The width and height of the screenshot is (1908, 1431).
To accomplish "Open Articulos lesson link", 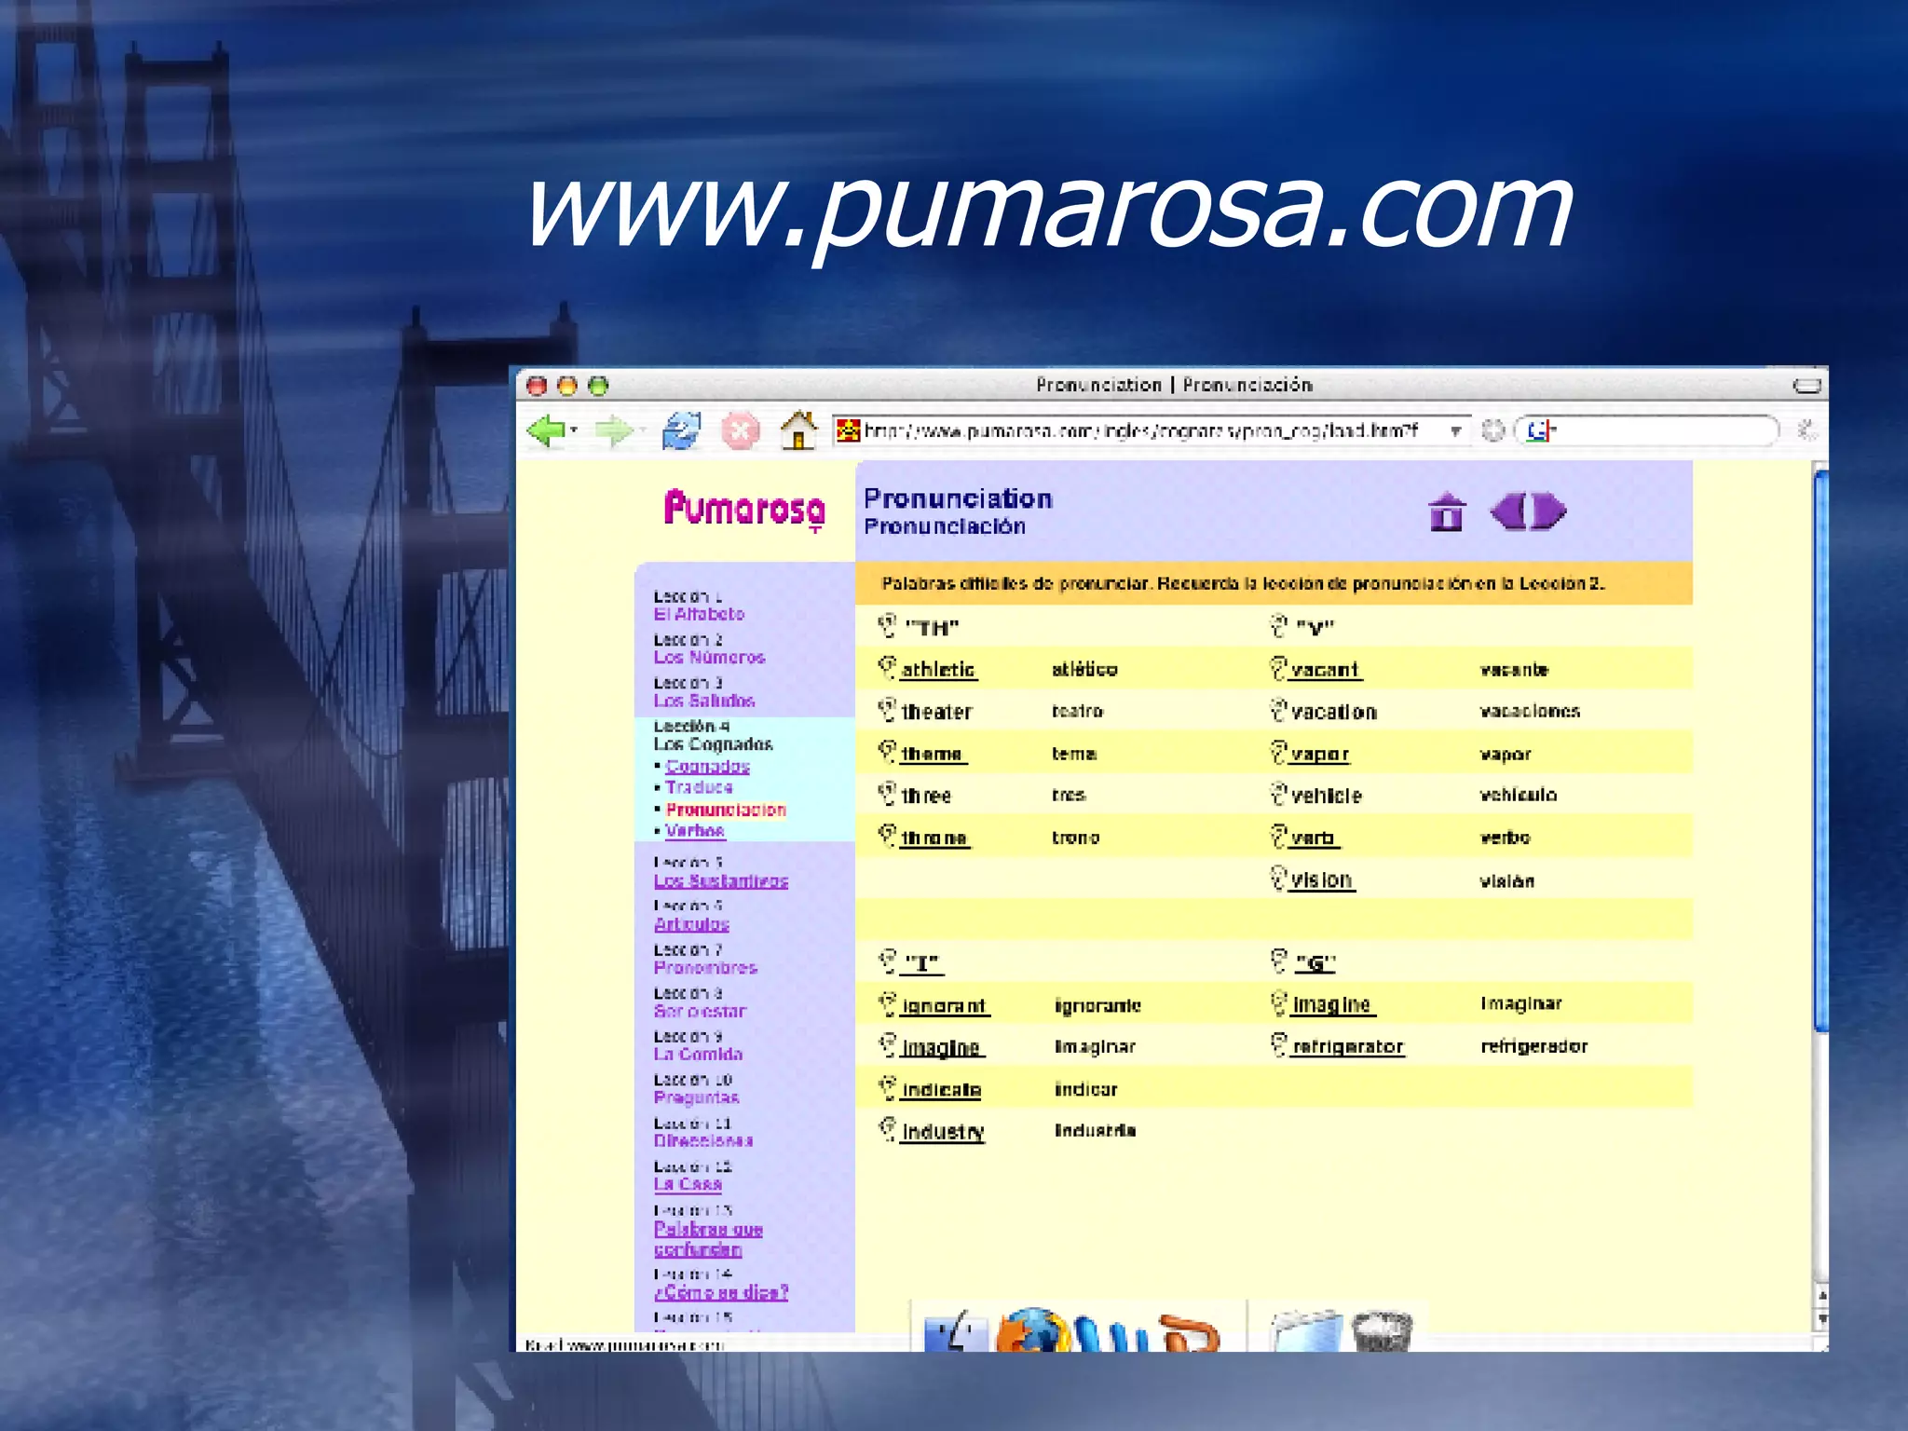I will 691,924.
